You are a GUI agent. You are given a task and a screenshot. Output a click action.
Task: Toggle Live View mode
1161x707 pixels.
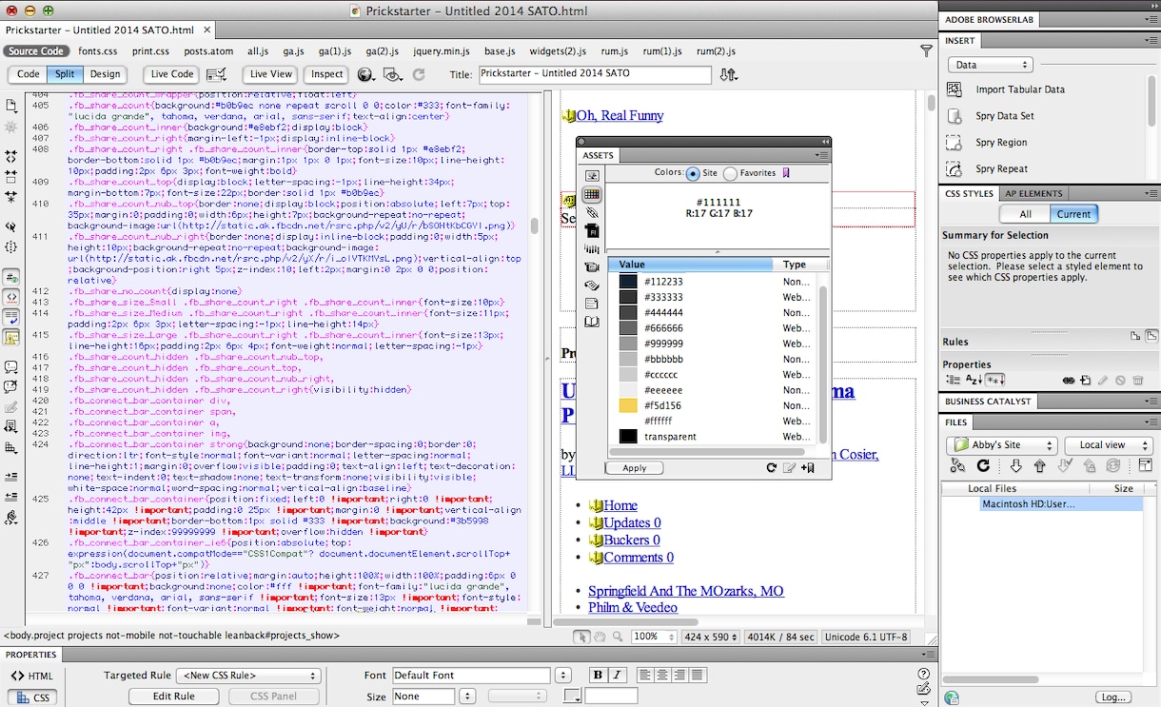[271, 74]
